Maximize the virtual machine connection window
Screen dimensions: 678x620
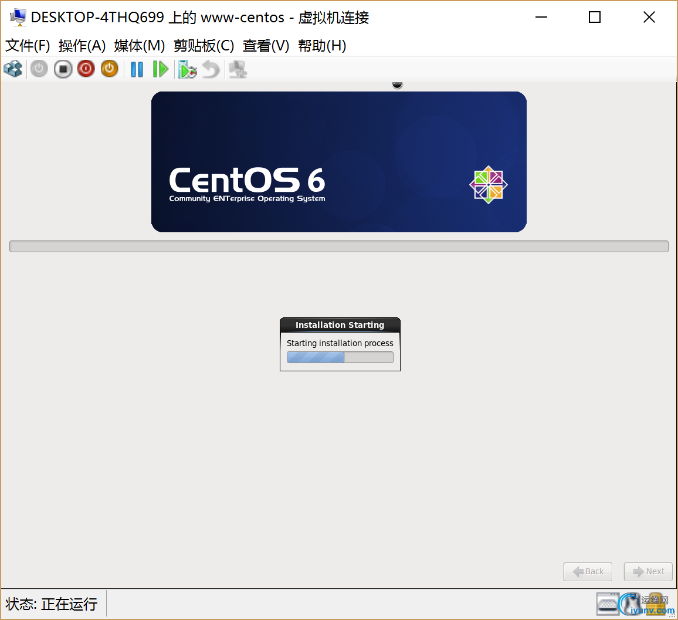click(x=595, y=17)
